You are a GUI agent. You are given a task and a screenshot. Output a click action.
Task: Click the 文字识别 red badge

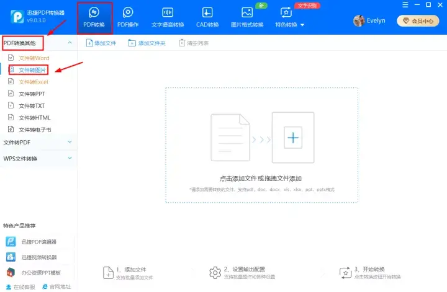coord(307,6)
